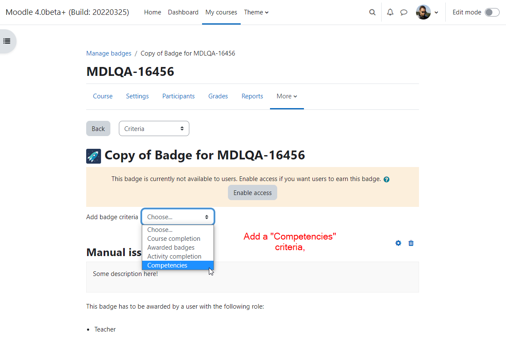Switch to the Grades tab

[218, 96]
